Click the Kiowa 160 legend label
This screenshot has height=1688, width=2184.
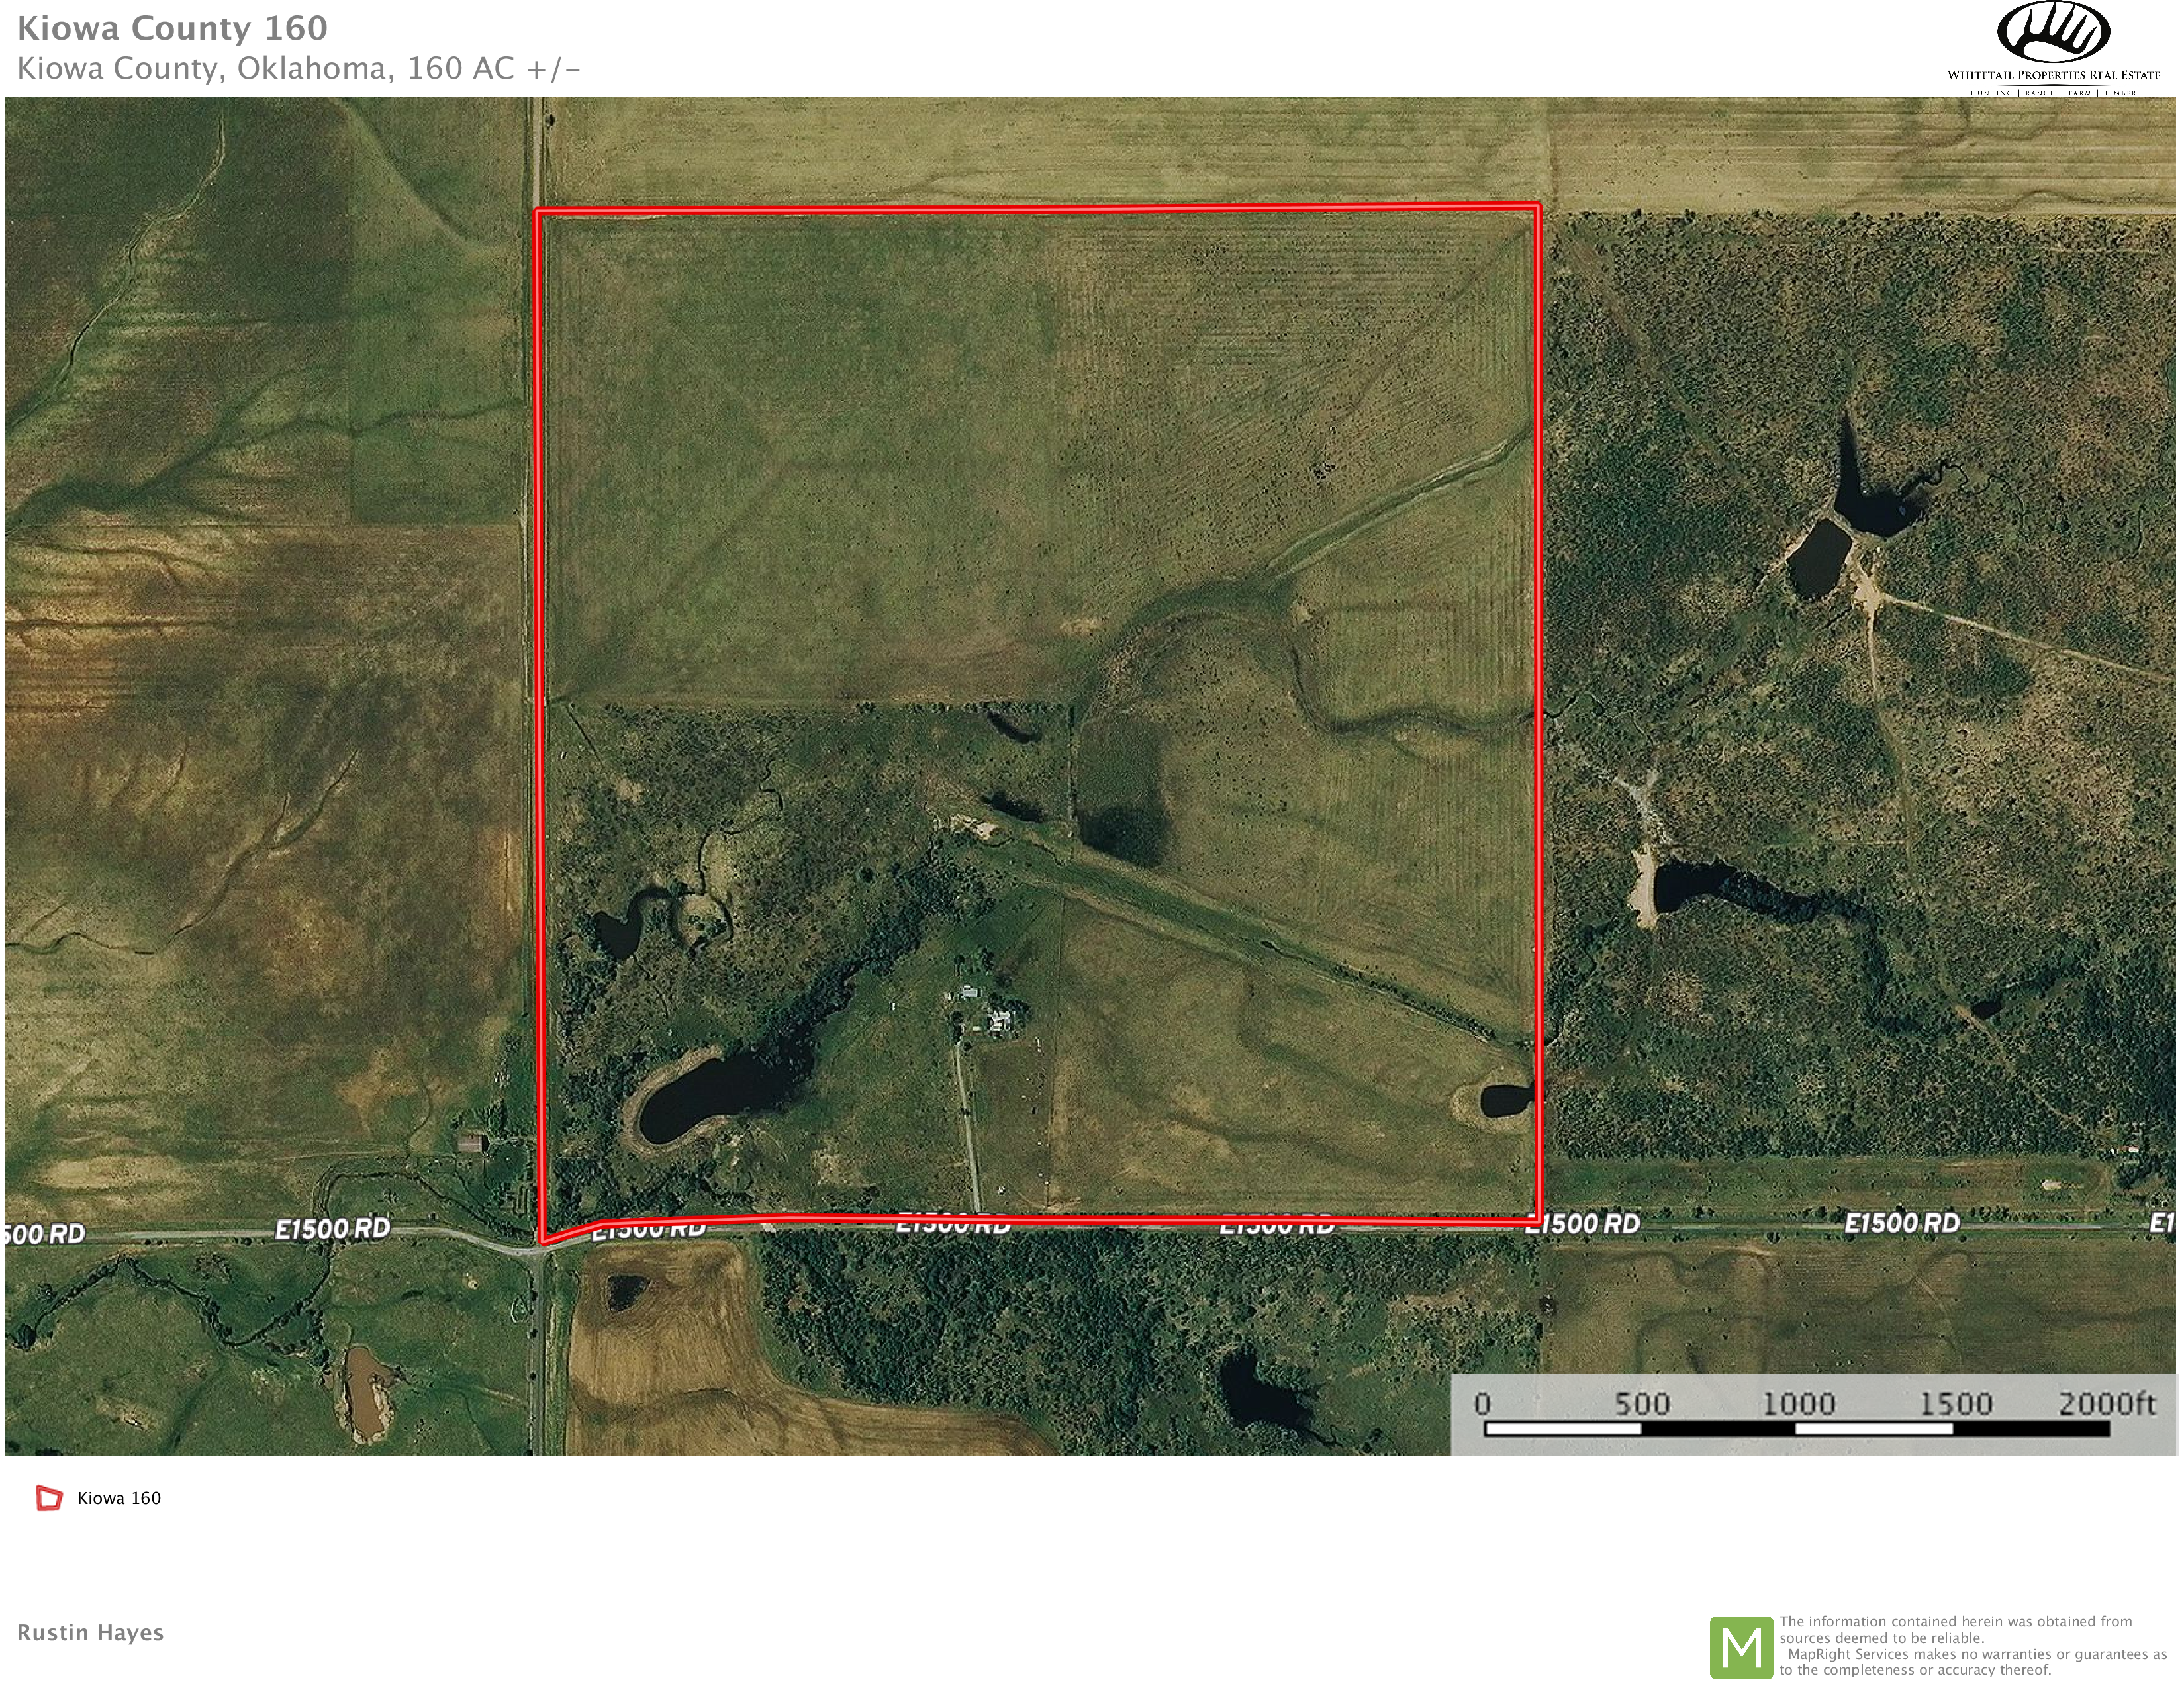(119, 1498)
